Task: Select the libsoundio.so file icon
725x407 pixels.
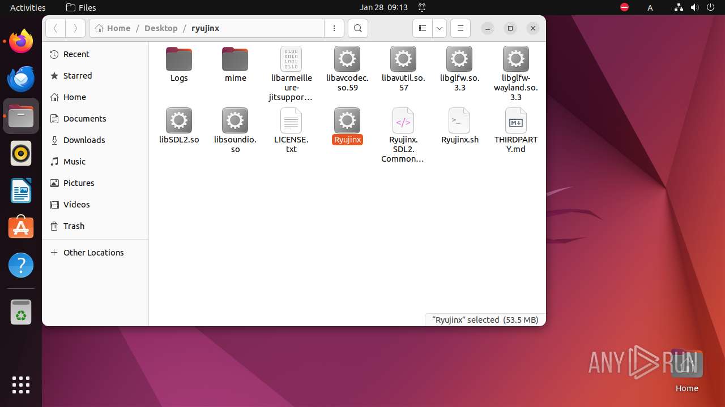Action: tap(235, 120)
